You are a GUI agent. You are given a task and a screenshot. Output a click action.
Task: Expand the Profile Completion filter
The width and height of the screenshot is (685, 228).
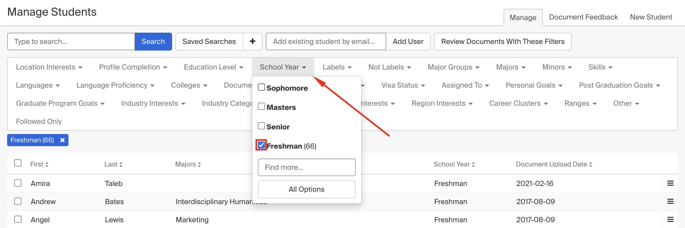click(133, 67)
